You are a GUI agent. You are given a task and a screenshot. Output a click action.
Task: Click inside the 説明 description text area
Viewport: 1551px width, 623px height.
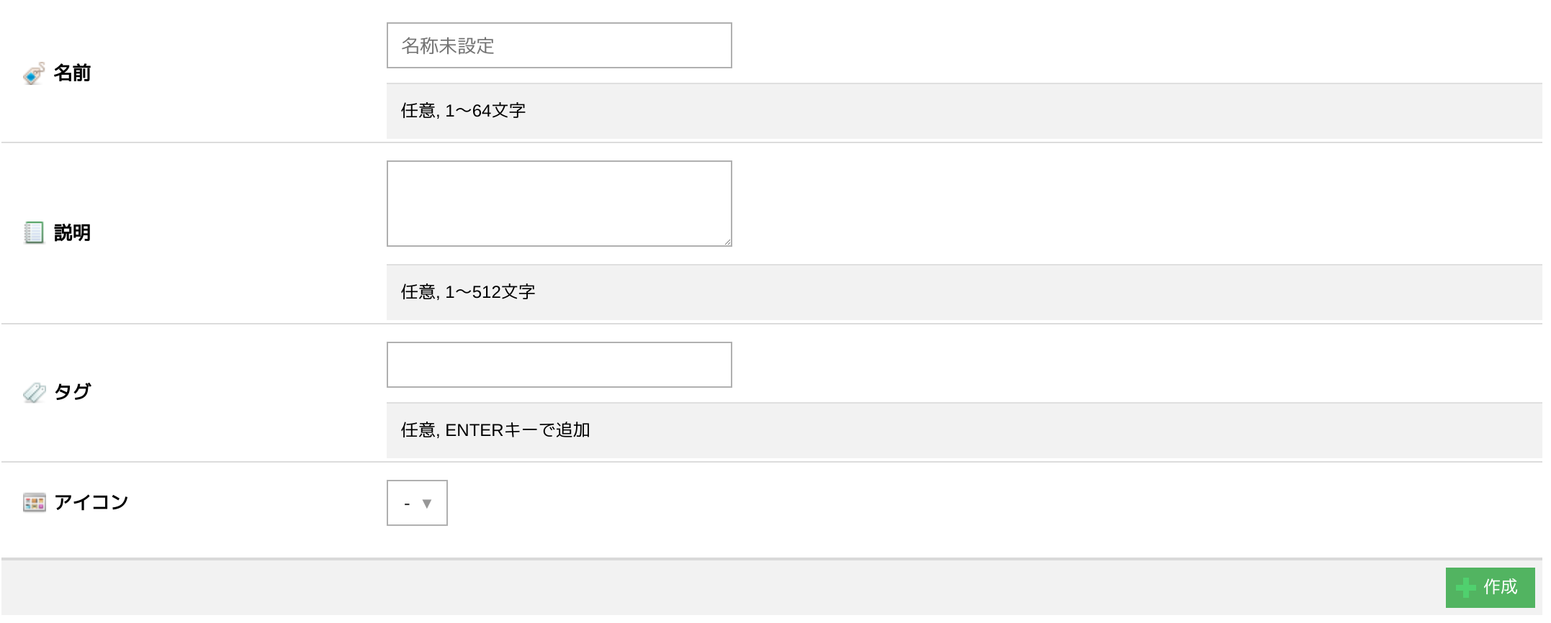(x=559, y=204)
